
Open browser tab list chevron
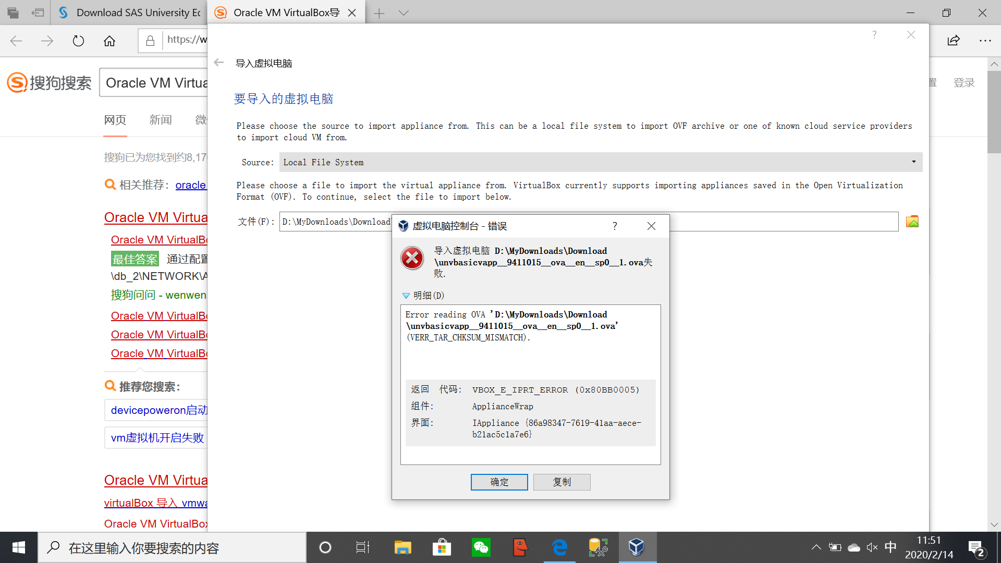[x=404, y=13]
